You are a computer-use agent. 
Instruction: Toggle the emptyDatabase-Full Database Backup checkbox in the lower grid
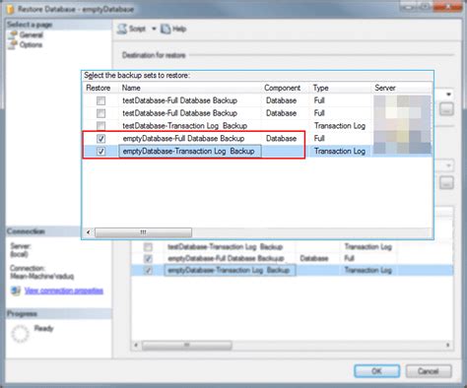148,259
